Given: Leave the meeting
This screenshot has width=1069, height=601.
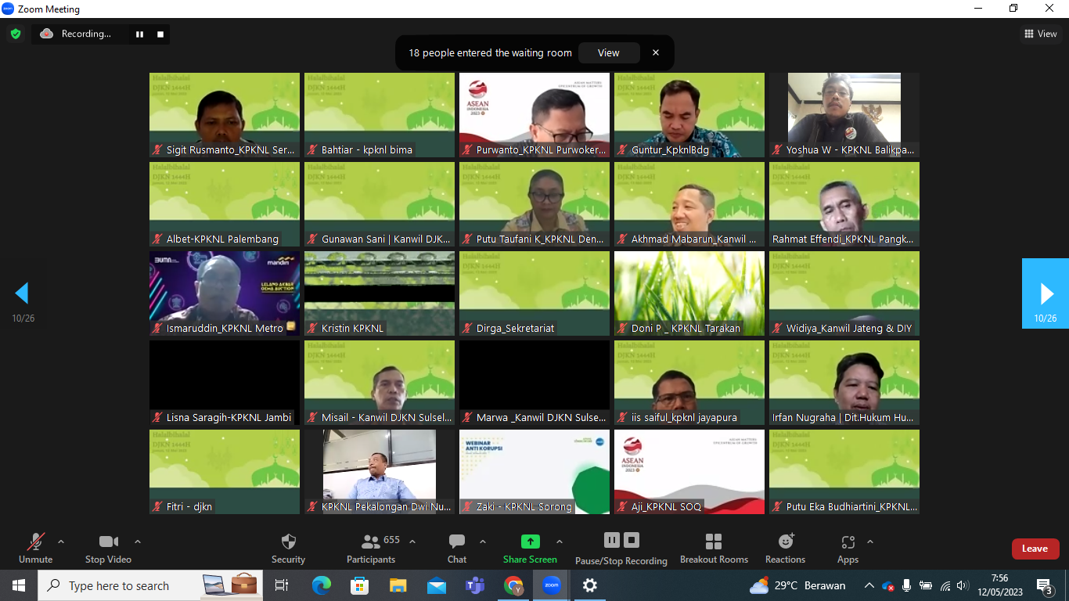Looking at the screenshot, I should (1035, 549).
